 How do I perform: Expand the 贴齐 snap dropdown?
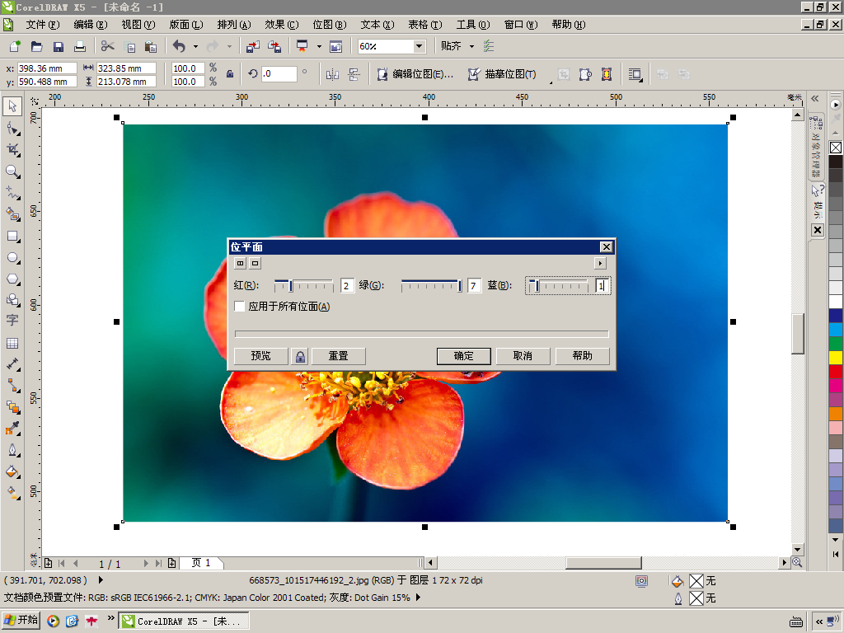[x=471, y=47]
